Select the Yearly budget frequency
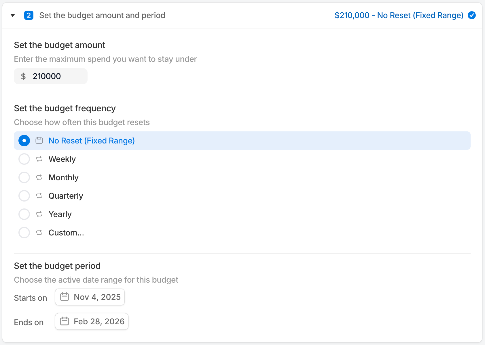 coord(24,214)
